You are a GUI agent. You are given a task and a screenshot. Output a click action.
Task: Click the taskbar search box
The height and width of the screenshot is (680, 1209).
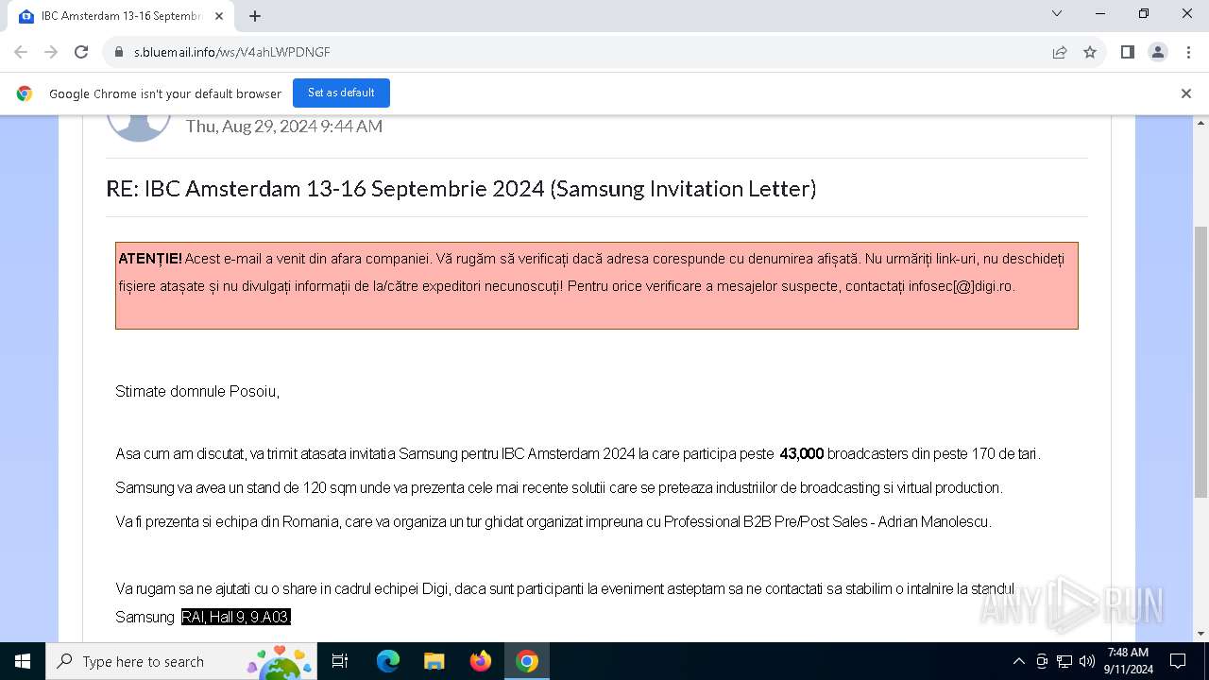point(181,661)
